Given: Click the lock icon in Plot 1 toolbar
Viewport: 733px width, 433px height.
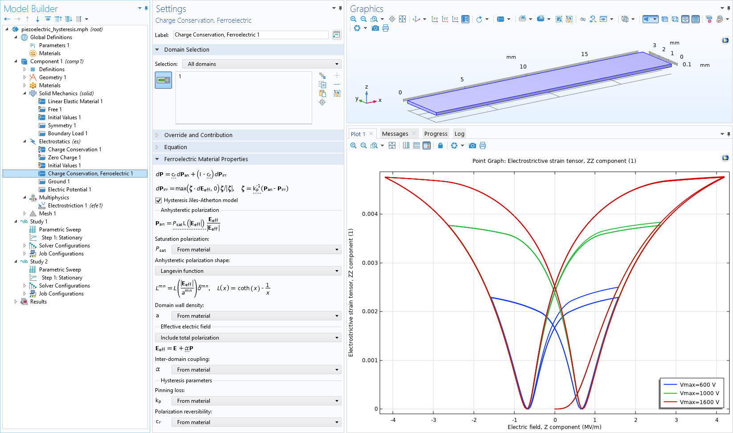Looking at the screenshot, I should (x=440, y=146).
